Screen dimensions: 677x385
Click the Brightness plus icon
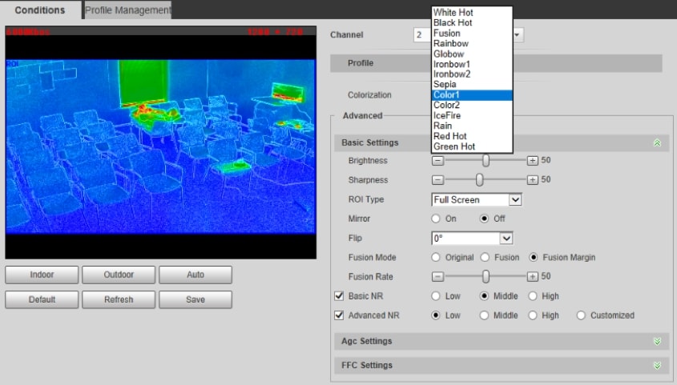coord(532,161)
